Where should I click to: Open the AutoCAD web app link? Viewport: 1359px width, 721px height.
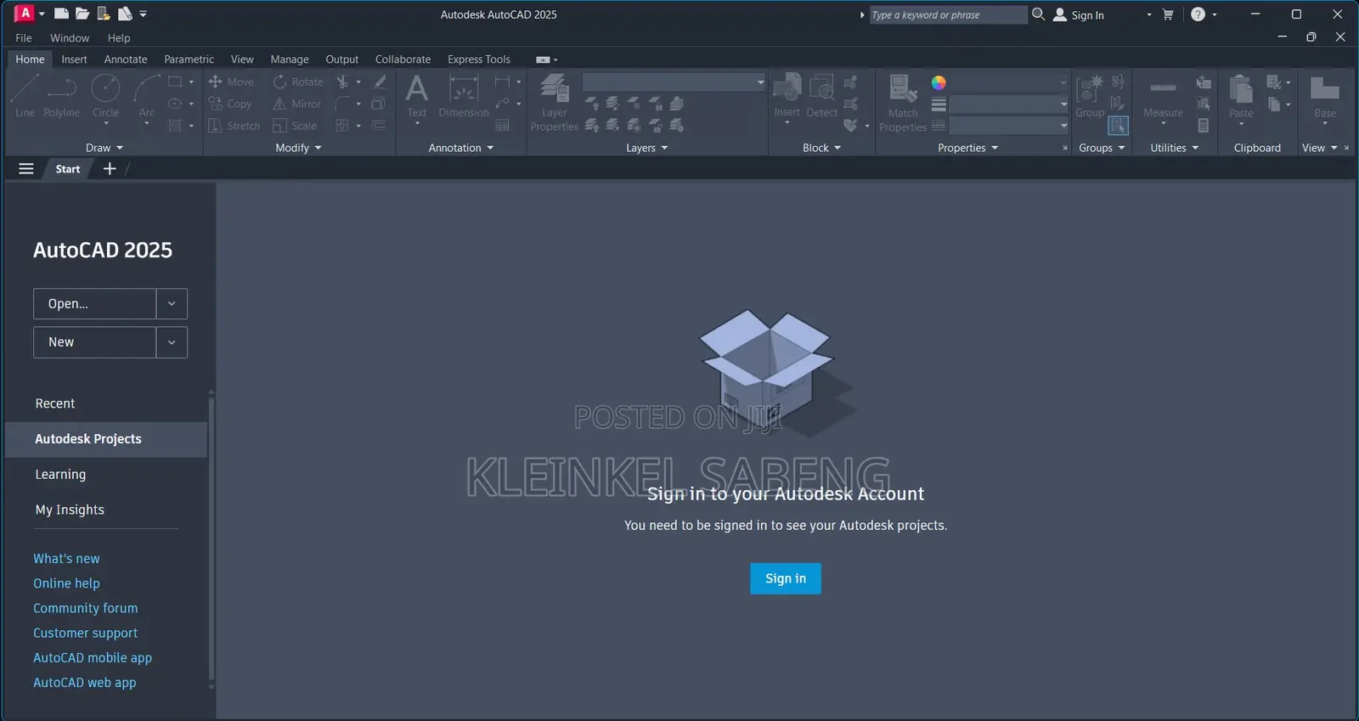coord(84,683)
